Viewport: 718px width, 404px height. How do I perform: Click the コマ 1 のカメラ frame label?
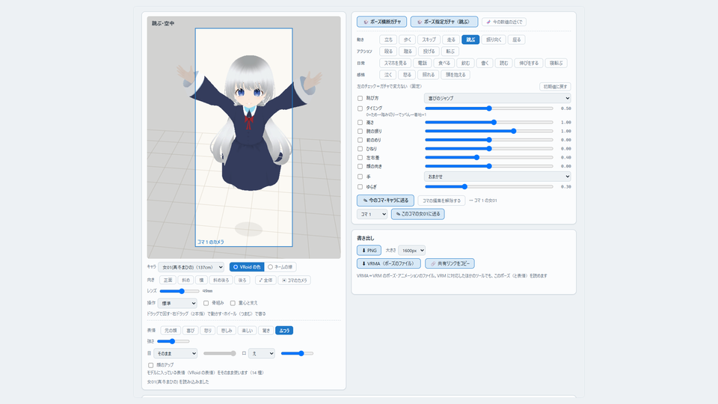tap(211, 242)
